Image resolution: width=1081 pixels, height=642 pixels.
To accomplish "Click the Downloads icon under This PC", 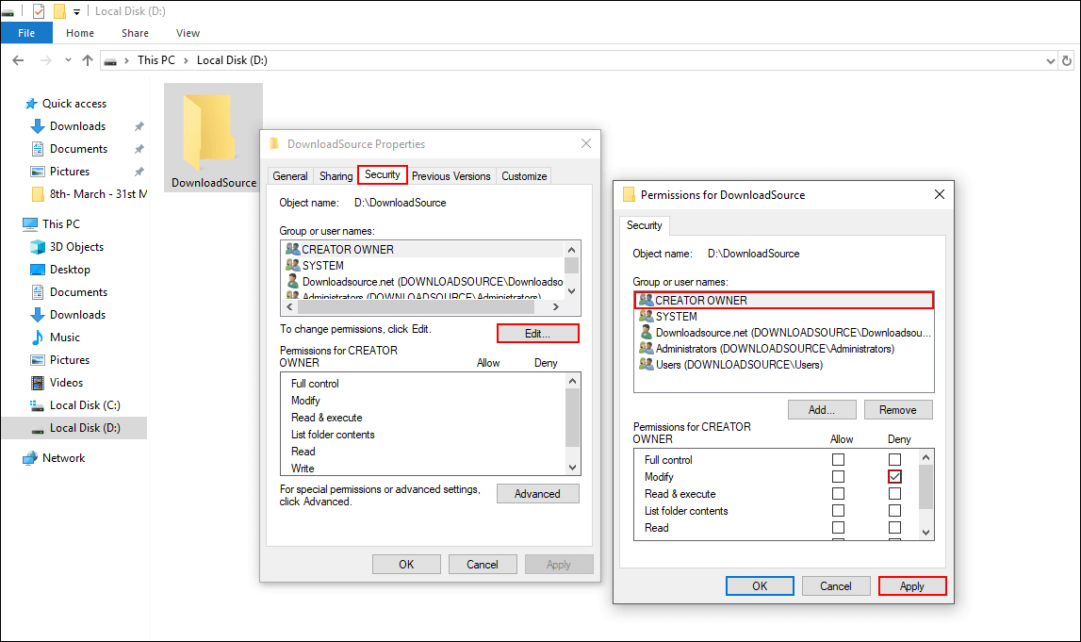I will (x=38, y=315).
